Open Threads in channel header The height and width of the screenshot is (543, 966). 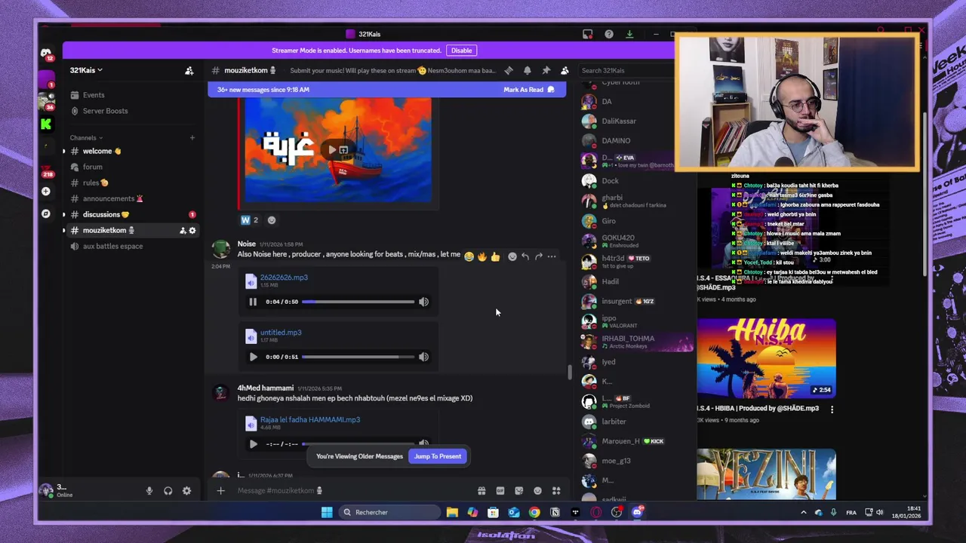[x=509, y=70]
